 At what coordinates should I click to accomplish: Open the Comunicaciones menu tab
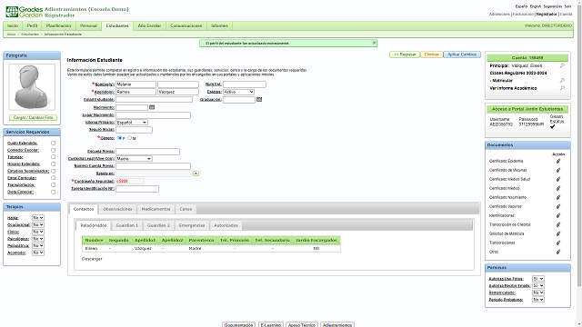186,26
